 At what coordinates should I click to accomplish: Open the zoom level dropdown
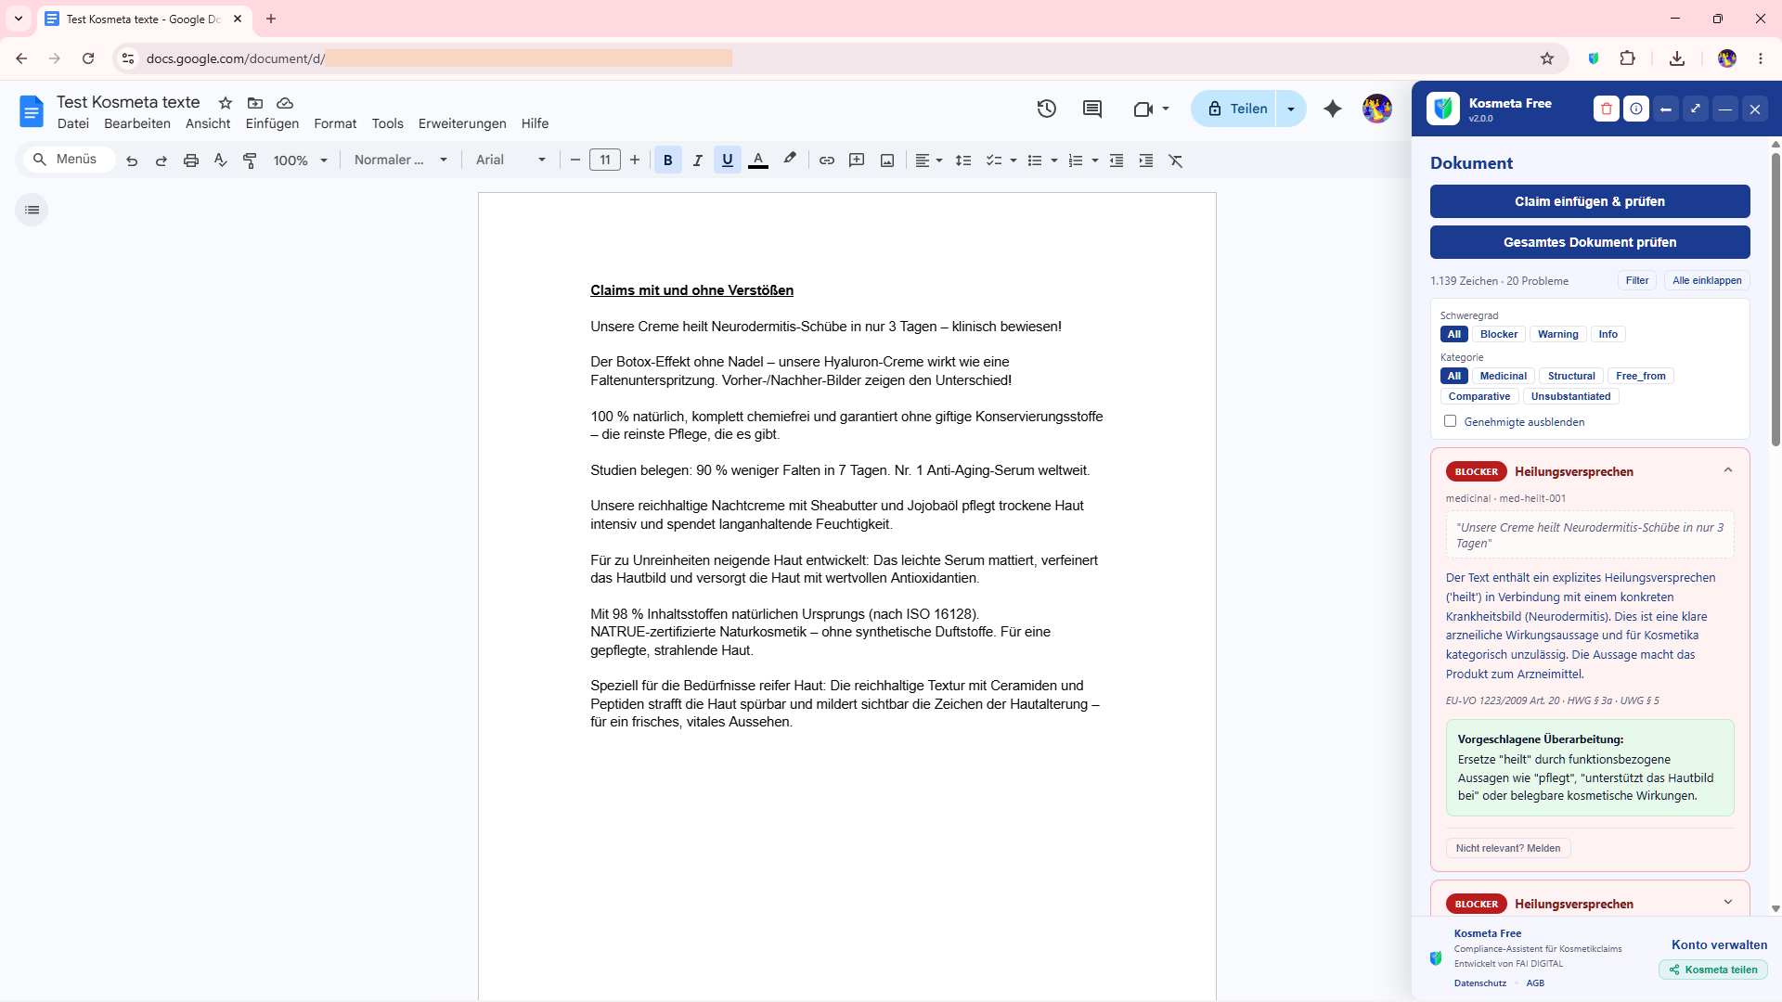[x=301, y=161]
